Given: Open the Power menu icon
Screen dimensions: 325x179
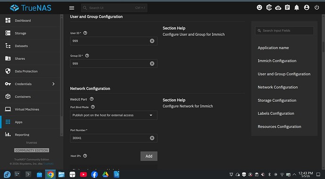Looking at the screenshot, I should point(317,8).
